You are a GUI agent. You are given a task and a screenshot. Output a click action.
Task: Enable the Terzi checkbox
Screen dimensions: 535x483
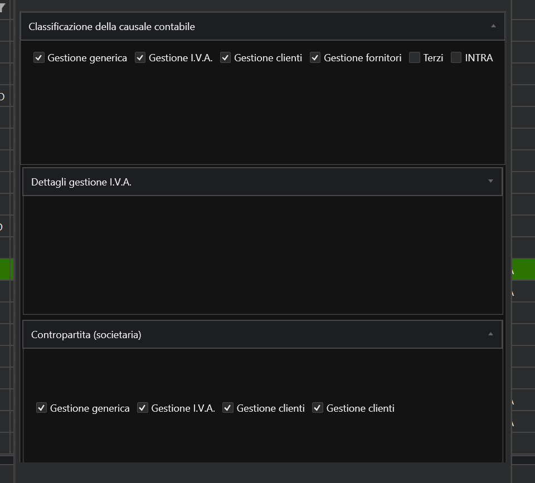coord(415,57)
